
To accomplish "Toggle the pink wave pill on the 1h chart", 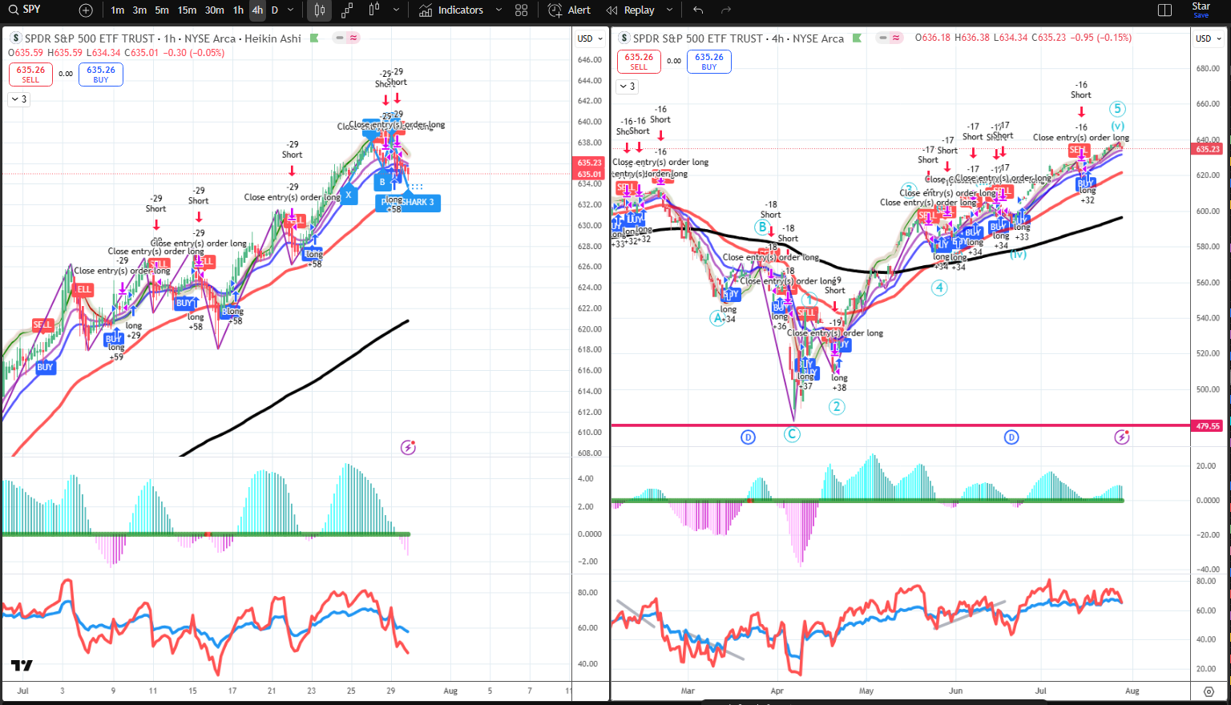I will point(353,38).
